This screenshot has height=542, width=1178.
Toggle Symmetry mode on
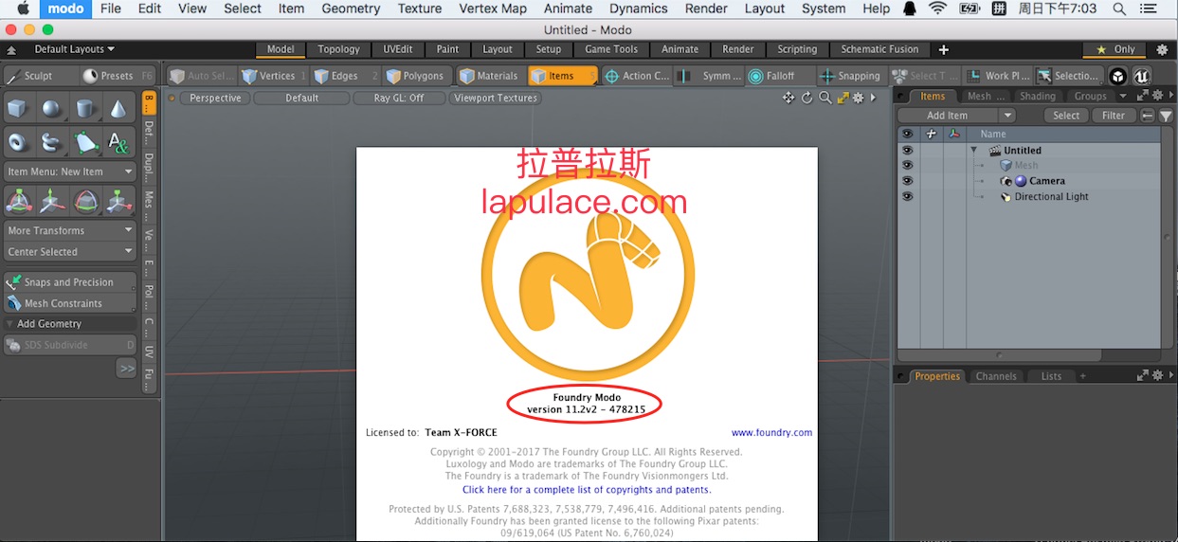coord(710,76)
